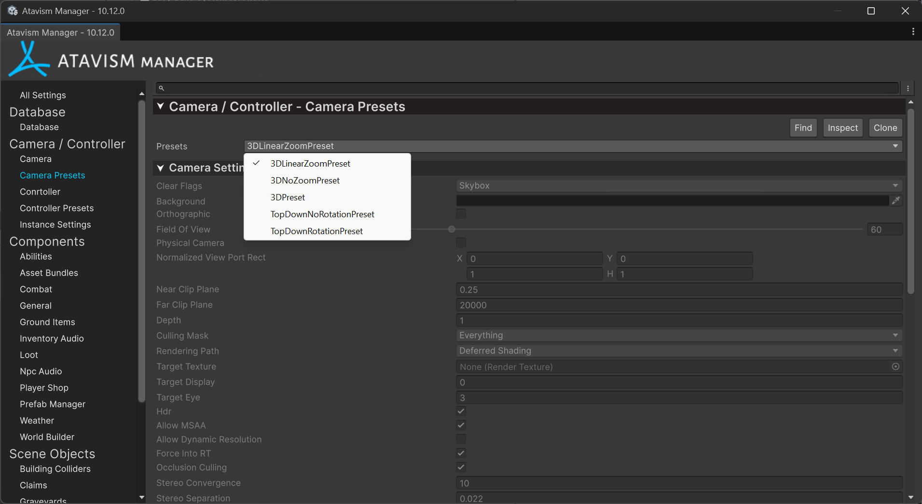The width and height of the screenshot is (922, 504).
Task: Open the Camera Presets sidebar item
Action: (x=52, y=175)
